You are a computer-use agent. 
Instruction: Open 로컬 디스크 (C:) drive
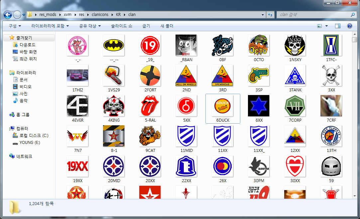point(31,136)
